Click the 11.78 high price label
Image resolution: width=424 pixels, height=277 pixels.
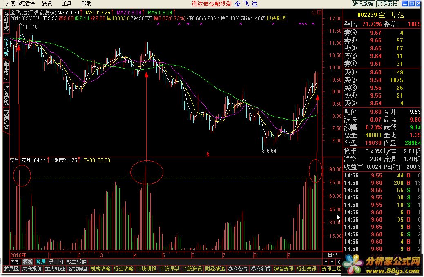[x=31, y=27]
